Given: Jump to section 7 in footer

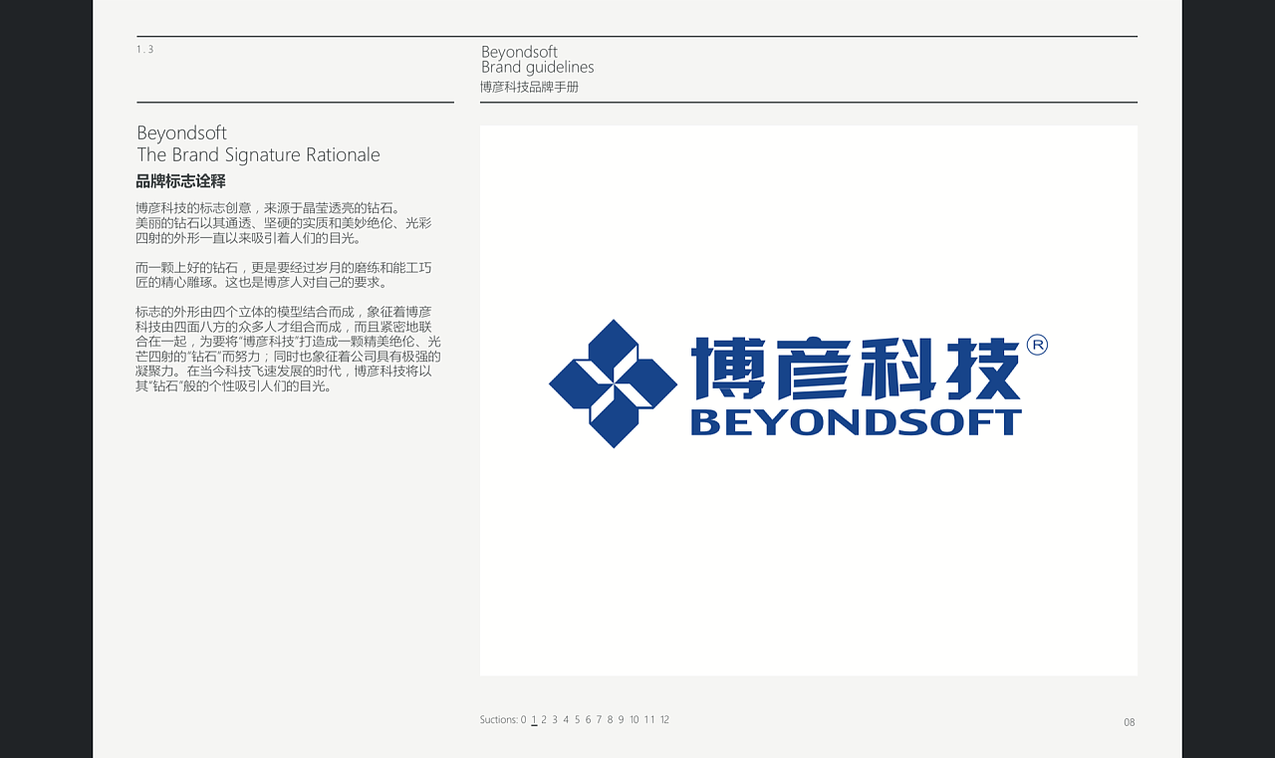Looking at the screenshot, I should pyautogui.click(x=599, y=719).
